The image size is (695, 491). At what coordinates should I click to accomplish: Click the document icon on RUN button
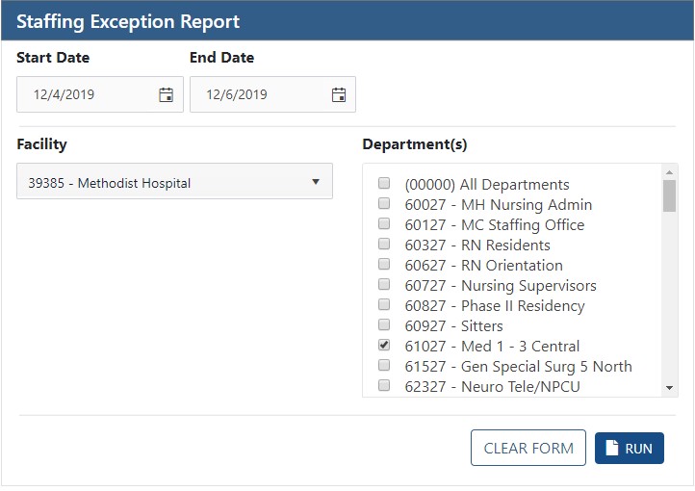[611, 448]
